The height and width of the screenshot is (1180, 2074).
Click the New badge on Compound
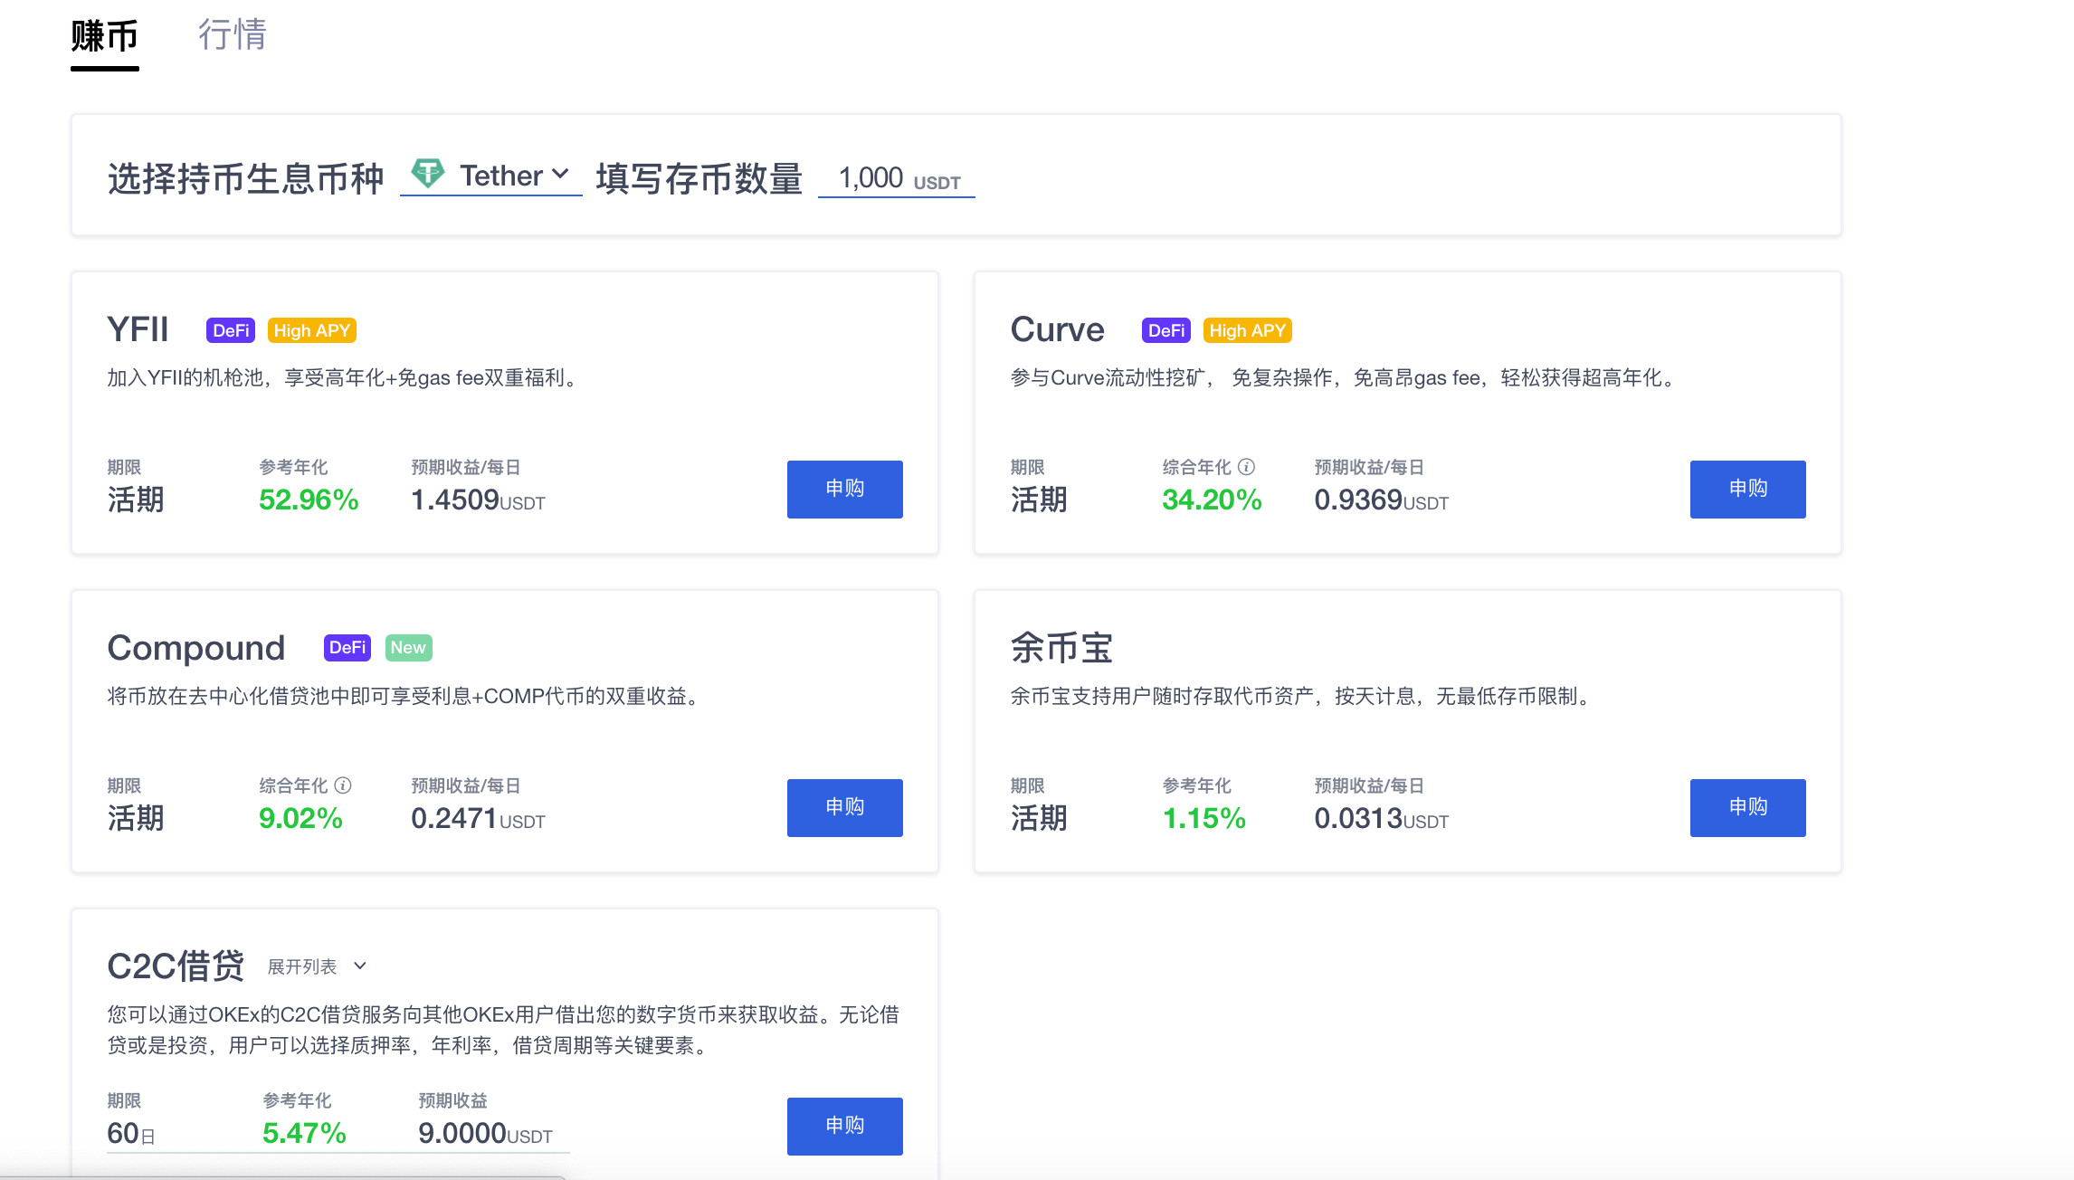(x=408, y=648)
